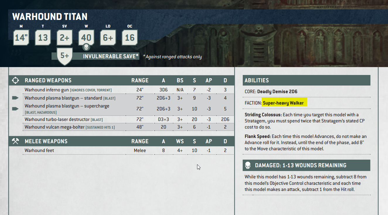Click the [SUSTAINED HITS 1] keyword tag
This screenshot has height=215, width=388.
pyautogui.click(x=100, y=127)
